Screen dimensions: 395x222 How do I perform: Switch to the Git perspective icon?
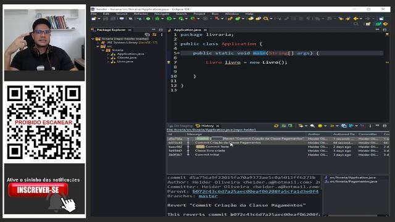tap(385, 24)
